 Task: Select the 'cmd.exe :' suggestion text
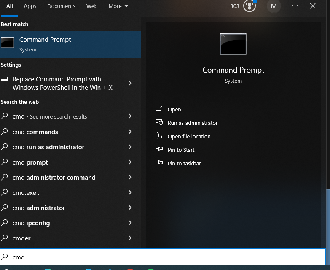(26, 193)
